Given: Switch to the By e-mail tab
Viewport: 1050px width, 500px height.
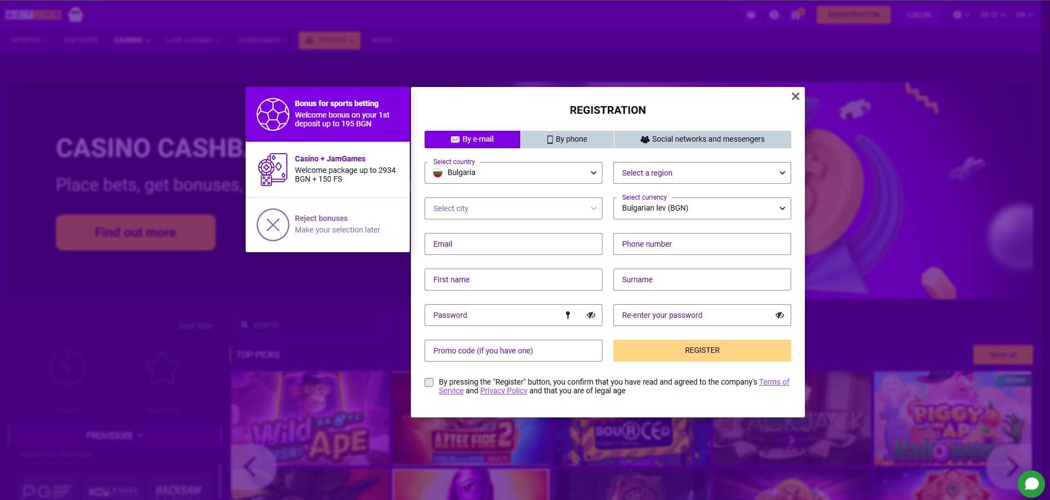Looking at the screenshot, I should [472, 139].
